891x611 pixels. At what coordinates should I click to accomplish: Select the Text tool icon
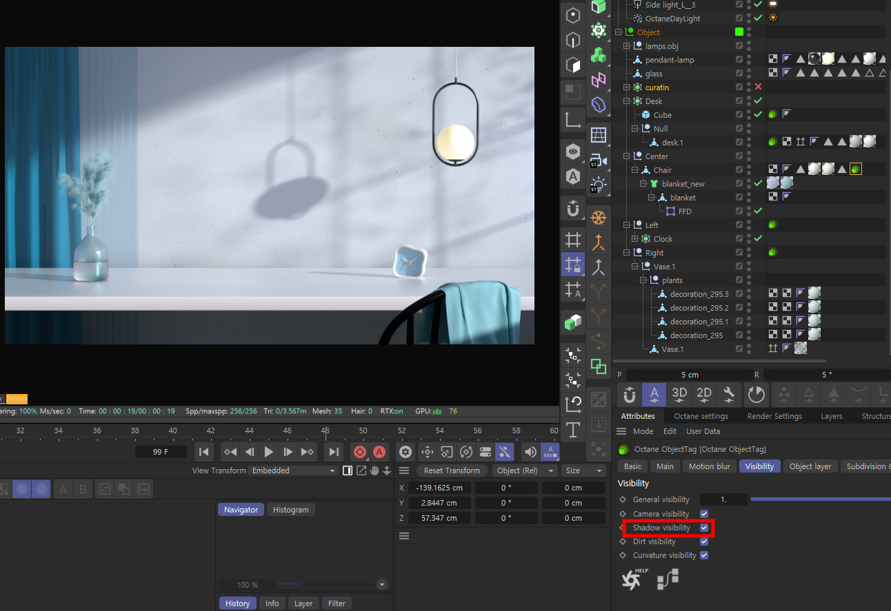click(x=572, y=430)
